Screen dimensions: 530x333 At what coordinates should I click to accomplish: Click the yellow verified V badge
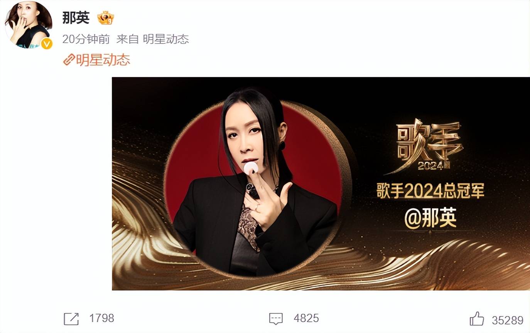(x=47, y=44)
